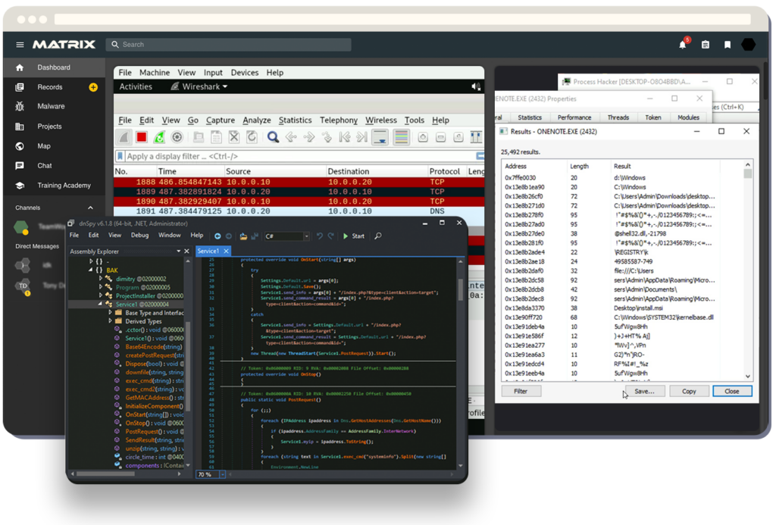Viewport: 776px width, 525px height.
Task: Go to Dashboard in Matrix sidebar
Action: click(54, 67)
